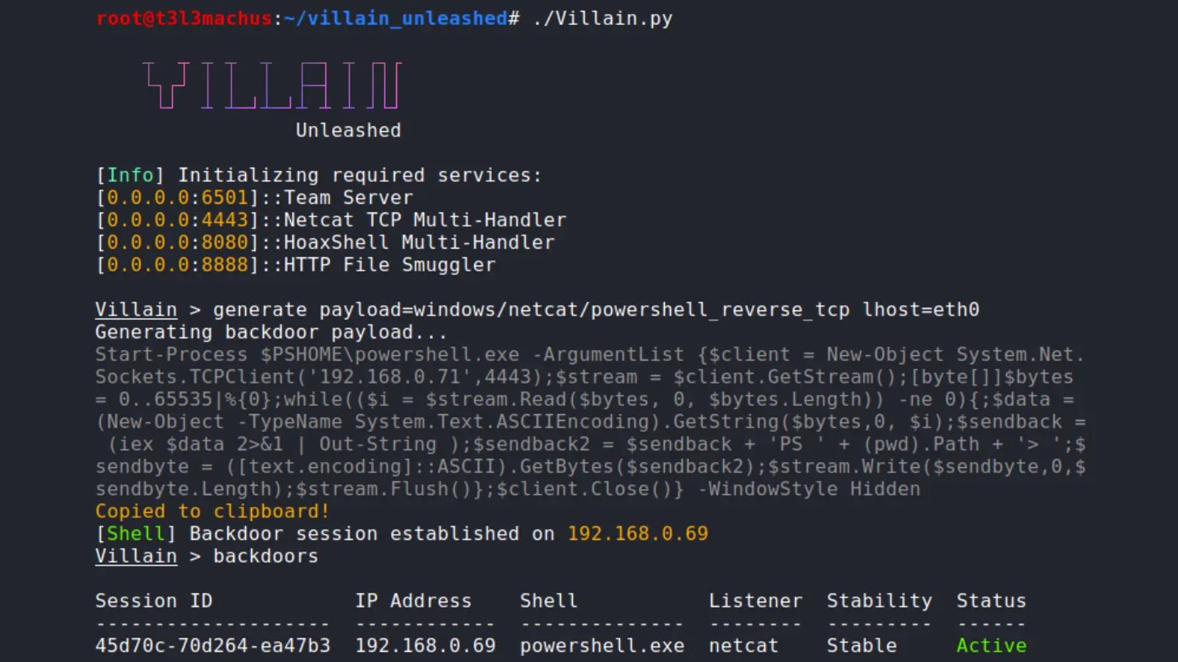Select the 0.0.0.0:4443 address
Image resolution: width=1178 pixels, height=662 pixels.
pyautogui.click(x=177, y=220)
